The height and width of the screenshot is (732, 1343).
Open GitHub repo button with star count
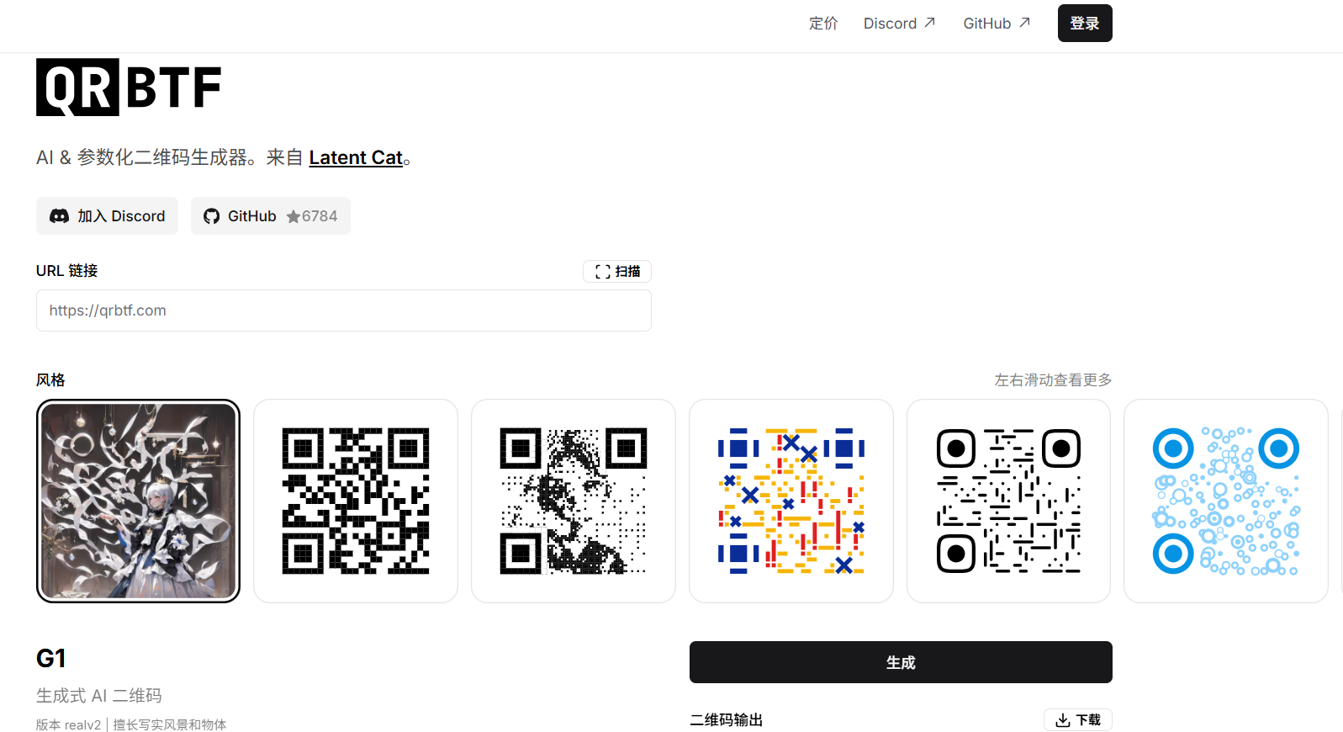270,216
